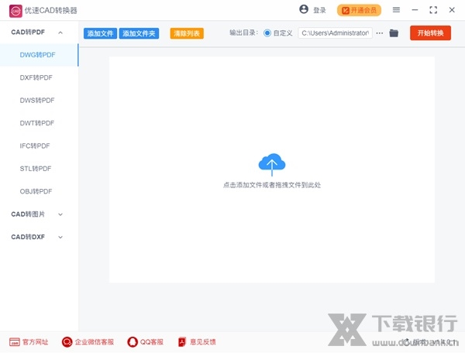Open the 企业微信客服 link
The height and width of the screenshot is (353, 465).
point(95,342)
